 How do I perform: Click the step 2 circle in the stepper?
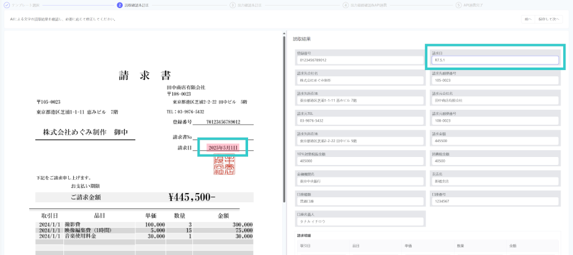click(x=120, y=5)
